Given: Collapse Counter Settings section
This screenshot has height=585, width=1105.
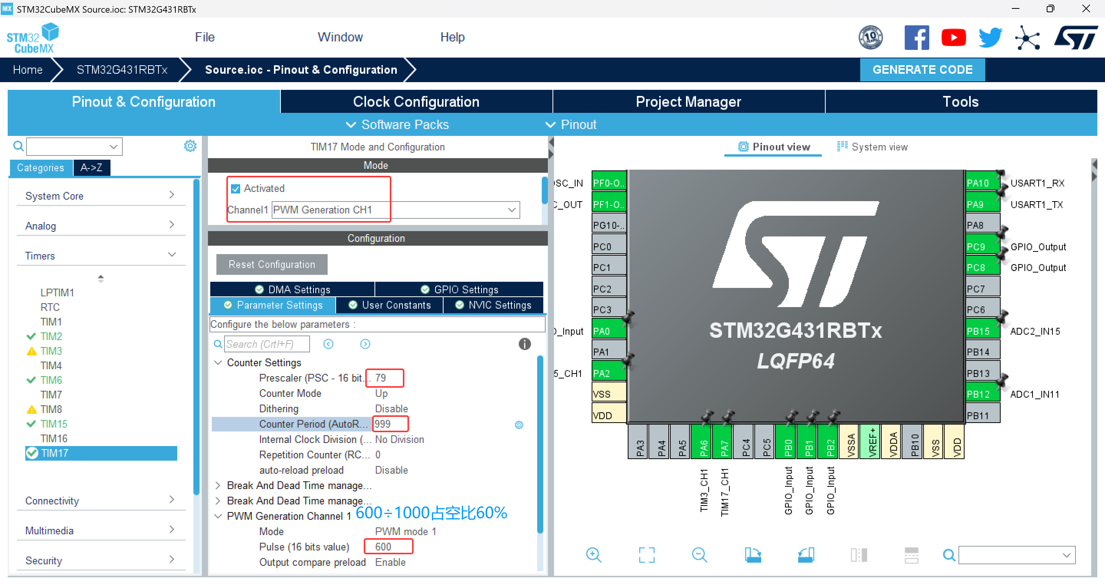Looking at the screenshot, I should click(x=218, y=363).
